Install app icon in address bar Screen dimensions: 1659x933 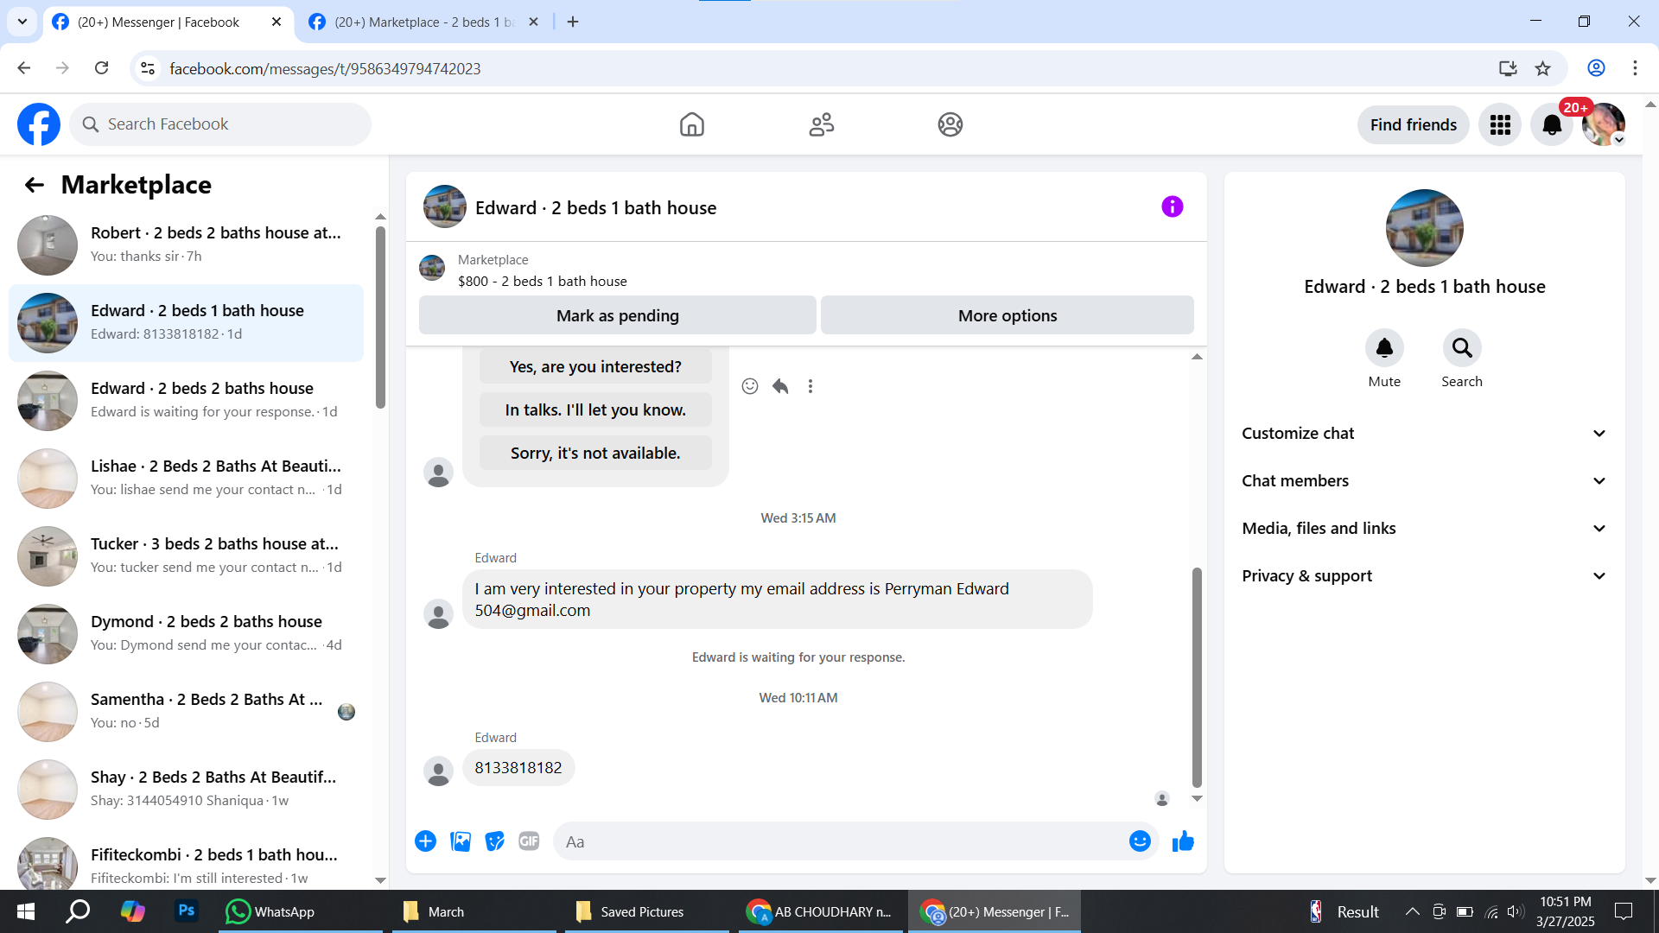click(x=1508, y=68)
